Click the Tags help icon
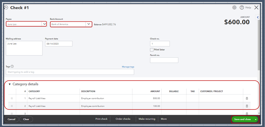The height and width of the screenshot is (127, 265). tap(12, 67)
